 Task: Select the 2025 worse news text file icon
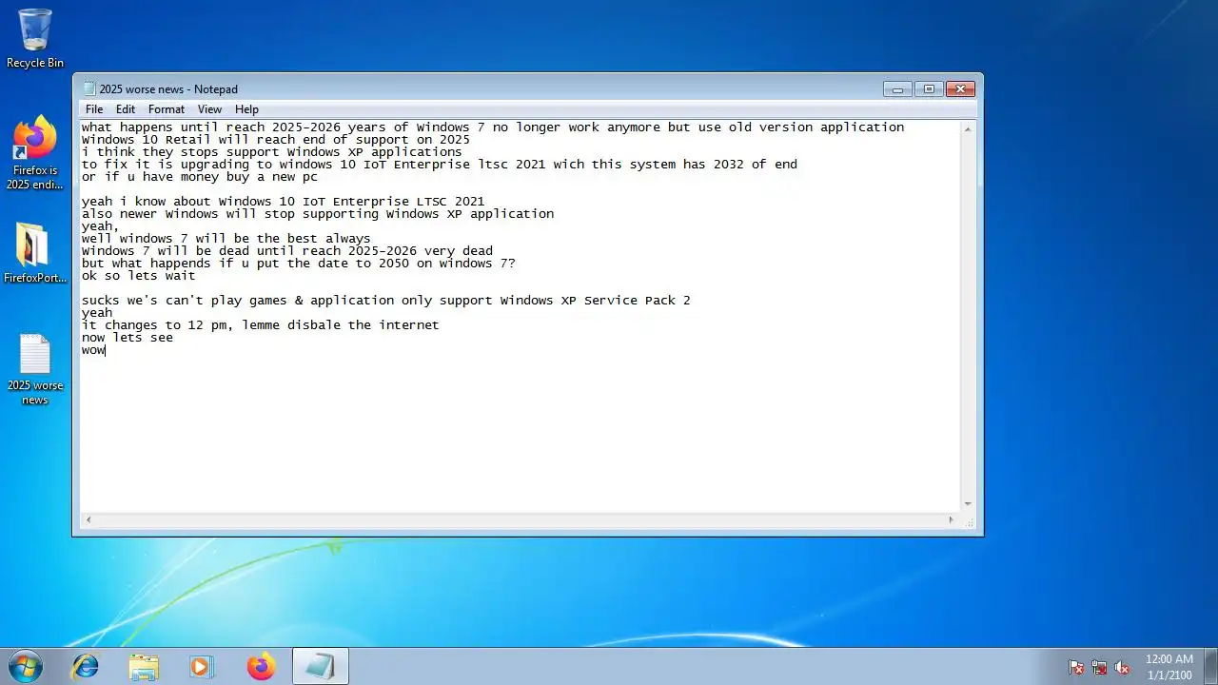pyautogui.click(x=35, y=369)
